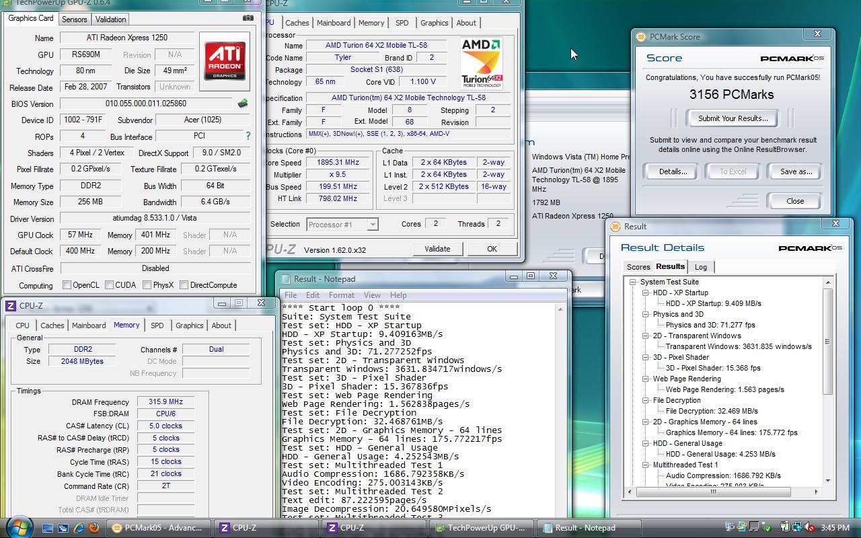This screenshot has width=861, height=538.
Task: Click the Bus Interface question mark icon
Action: [x=248, y=136]
